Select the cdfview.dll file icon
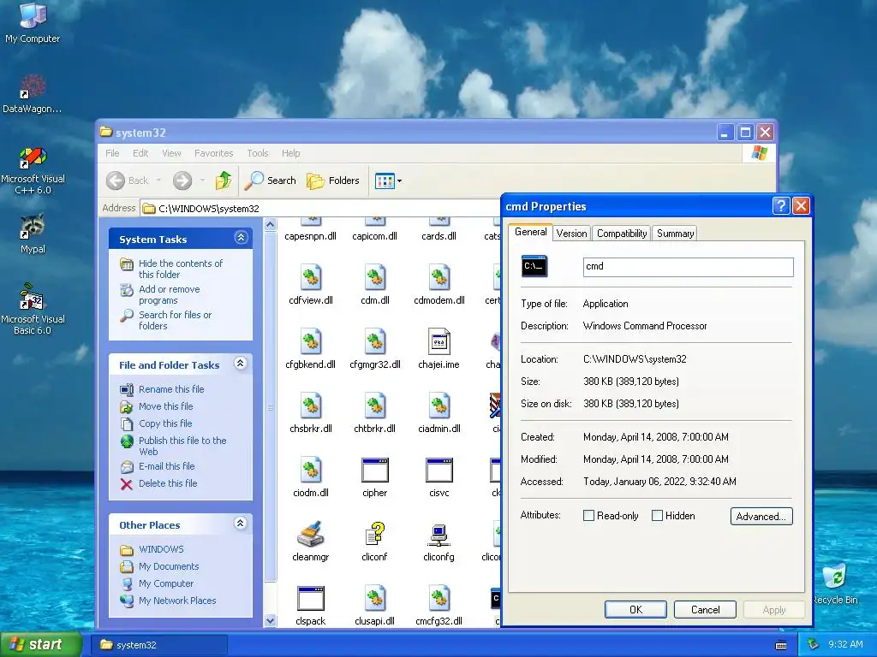This screenshot has height=657, width=877. (310, 278)
